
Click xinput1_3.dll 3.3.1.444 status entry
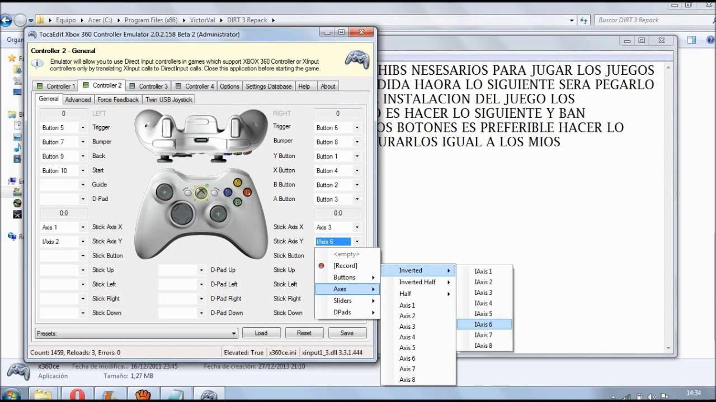(332, 352)
